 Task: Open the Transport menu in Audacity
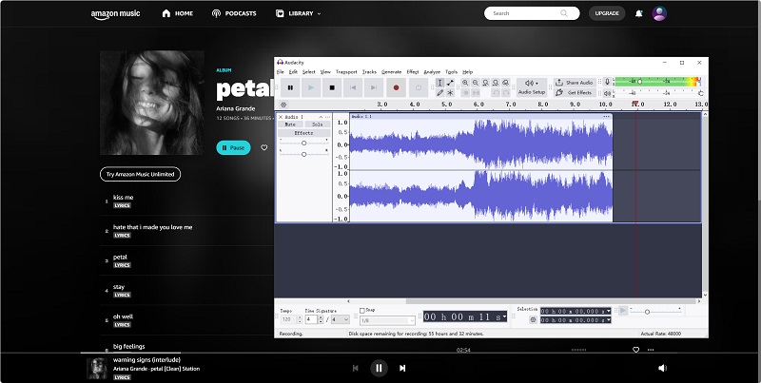346,71
